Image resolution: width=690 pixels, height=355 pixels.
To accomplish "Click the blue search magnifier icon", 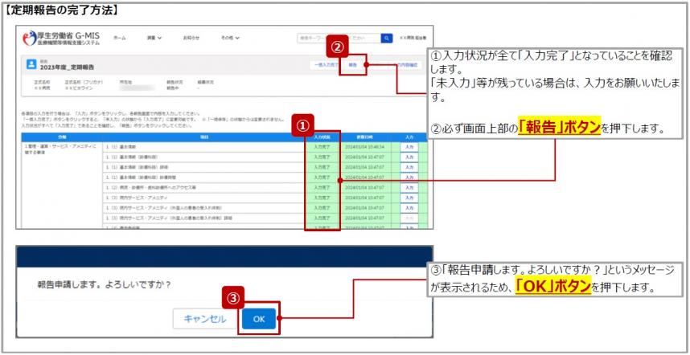I will pos(387,38).
